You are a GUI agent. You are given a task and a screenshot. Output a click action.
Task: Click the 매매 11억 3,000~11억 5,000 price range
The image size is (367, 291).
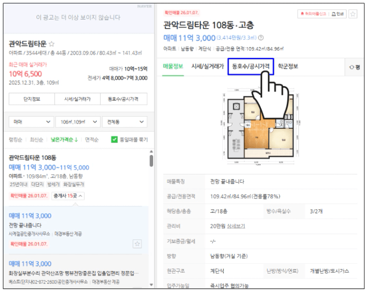coord(49,167)
